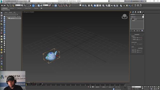
Task: Click the Align tool icon
Action: coord(86,5)
